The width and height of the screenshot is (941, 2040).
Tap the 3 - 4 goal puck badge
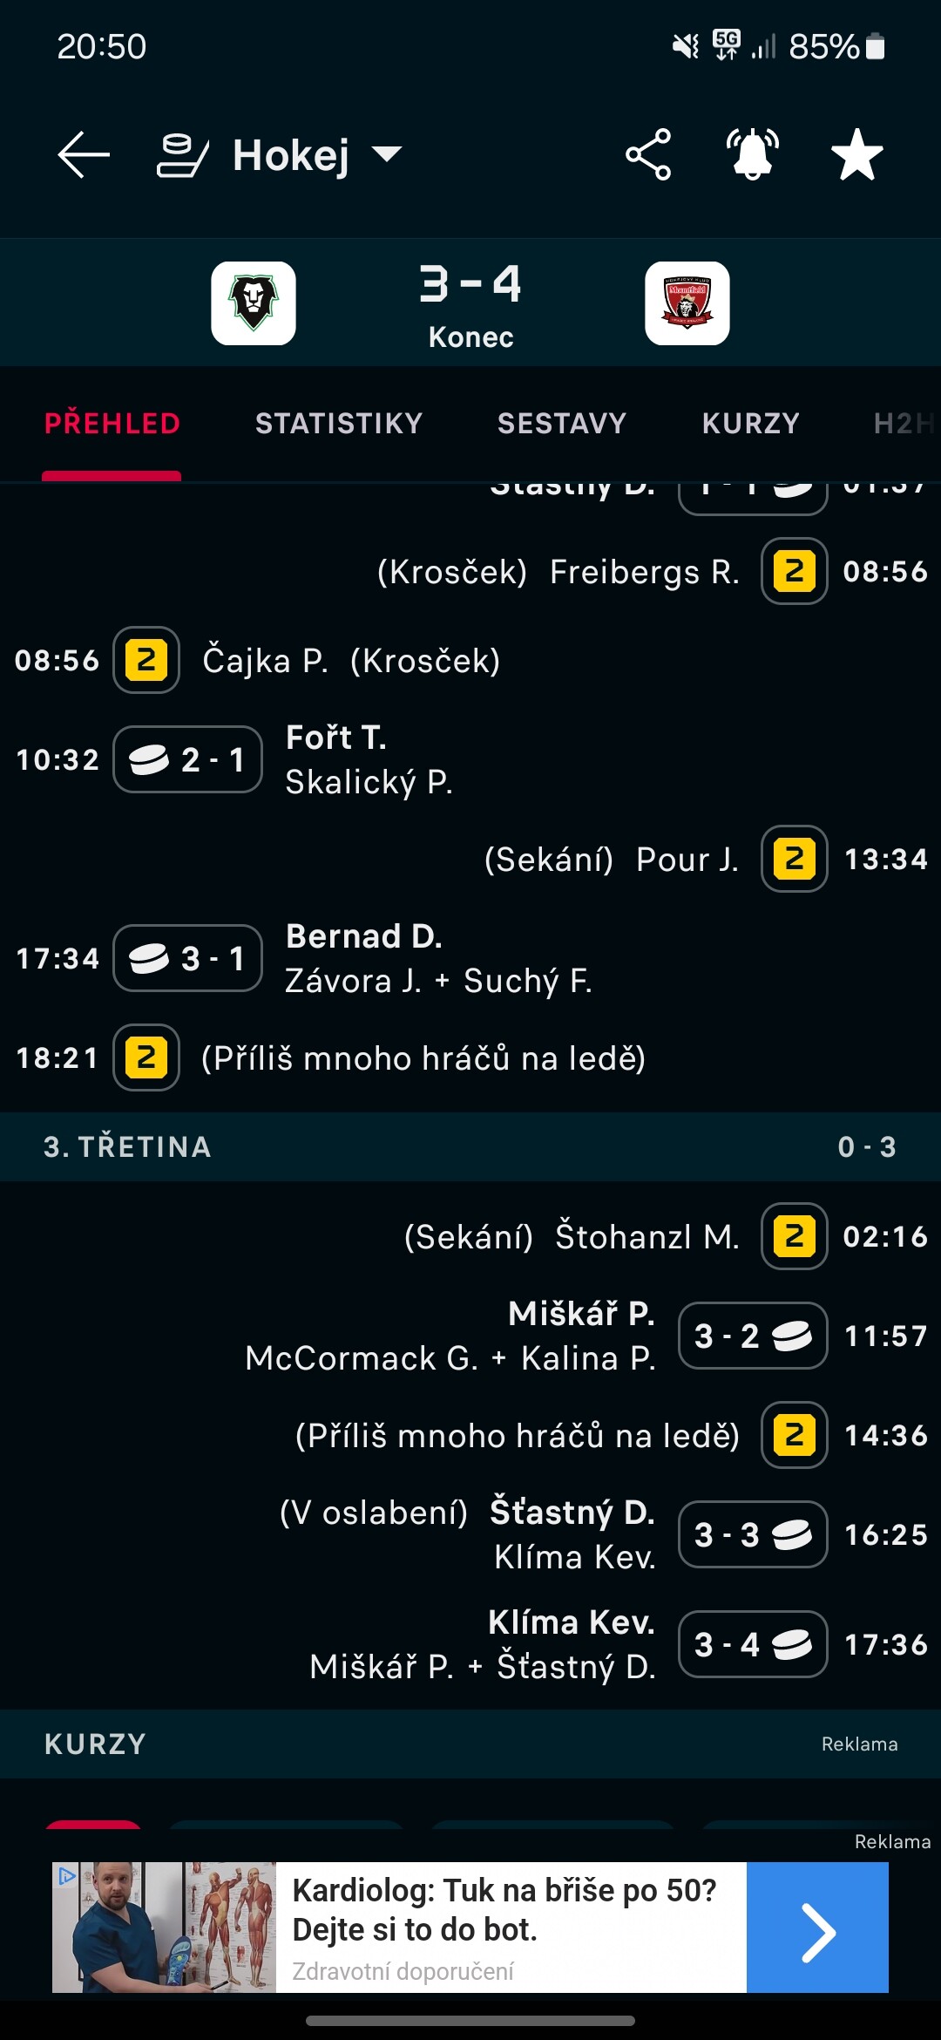click(753, 1644)
